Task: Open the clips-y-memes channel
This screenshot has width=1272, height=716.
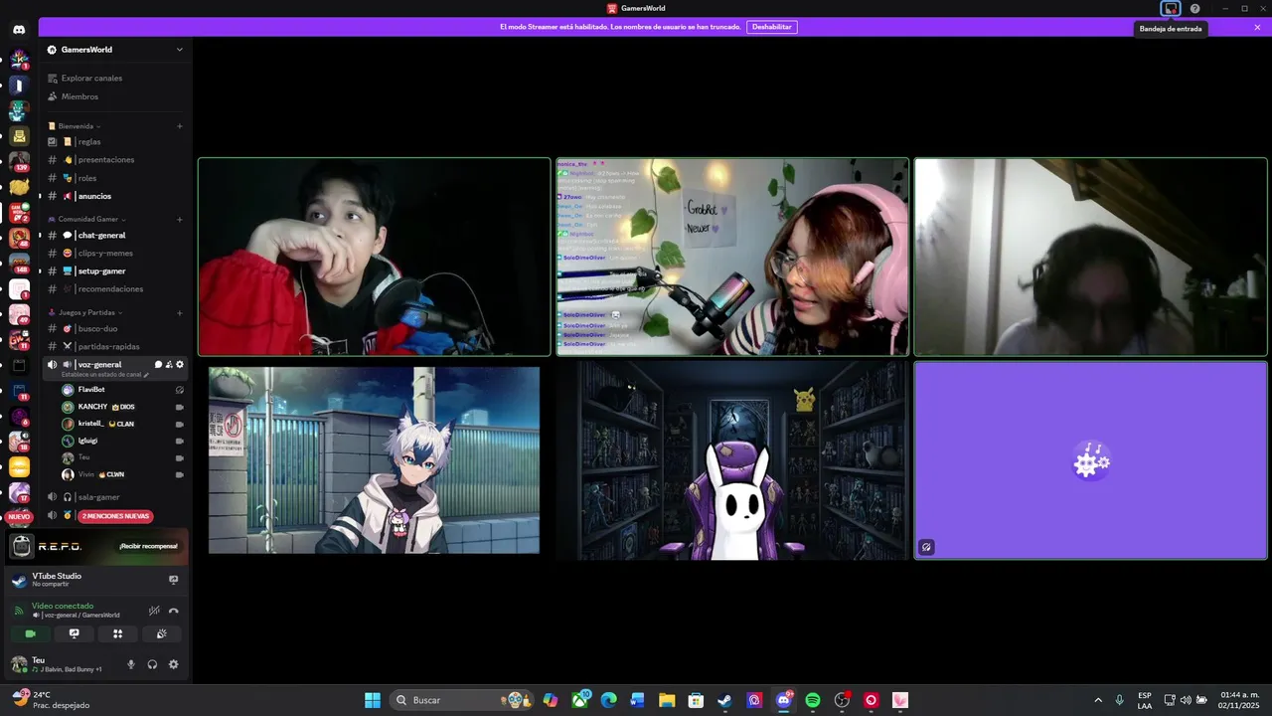Action: (x=115, y=253)
